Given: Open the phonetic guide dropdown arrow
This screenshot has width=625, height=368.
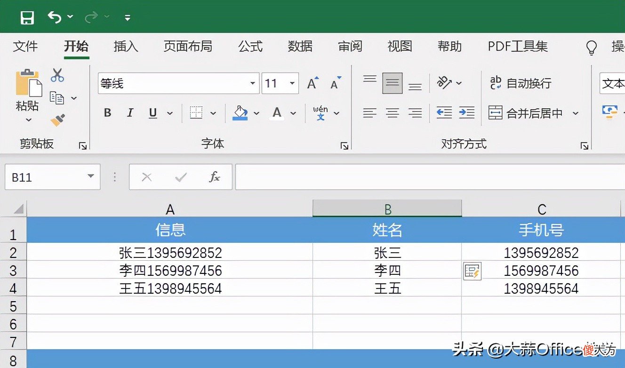Looking at the screenshot, I should [x=337, y=113].
